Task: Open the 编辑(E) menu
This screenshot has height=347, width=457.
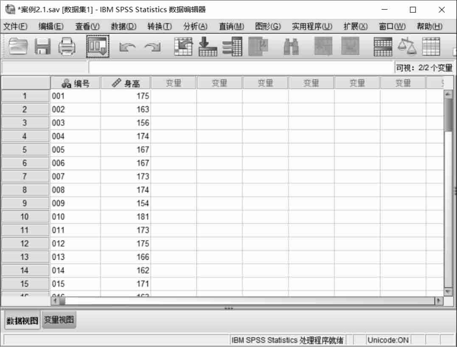Action: click(51, 27)
